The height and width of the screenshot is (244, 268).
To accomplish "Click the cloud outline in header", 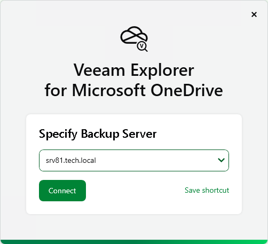I will [134, 35].
